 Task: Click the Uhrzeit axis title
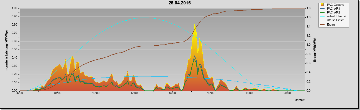point(300,100)
